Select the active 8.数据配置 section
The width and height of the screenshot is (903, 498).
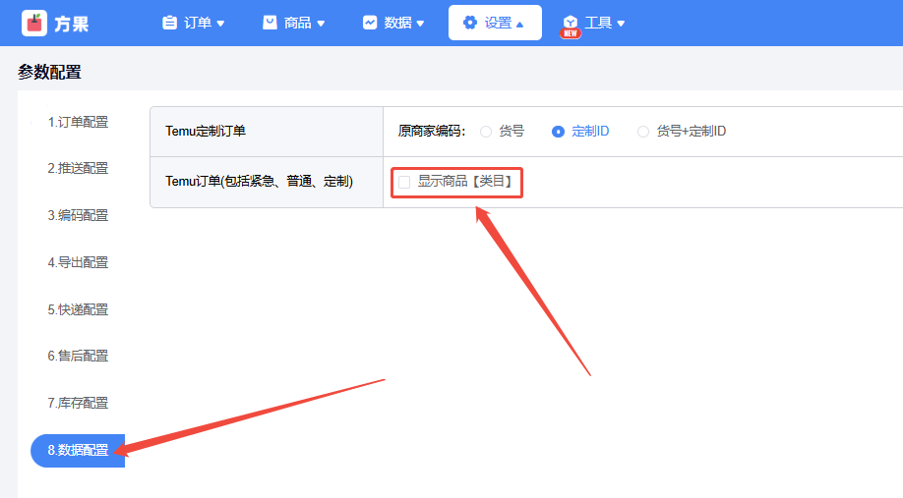(x=78, y=450)
